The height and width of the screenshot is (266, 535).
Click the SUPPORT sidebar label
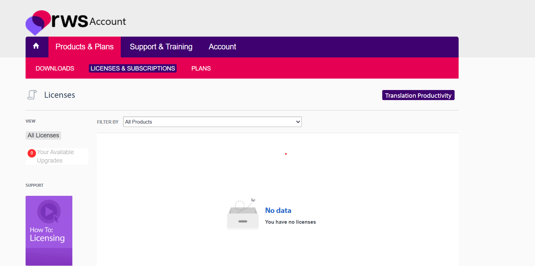pos(34,185)
